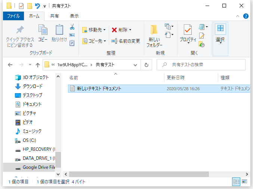The height and width of the screenshot is (189, 253).
Task: Click the horizontal scrollbar thumb in file list
Action: click(x=139, y=174)
